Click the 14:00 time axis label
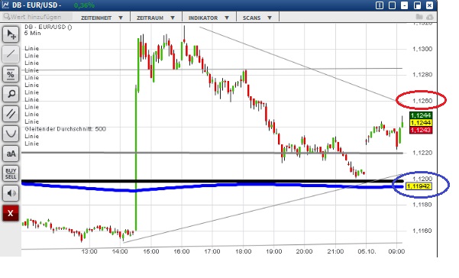Viewport: 459px width, 278px height. pos(120,251)
